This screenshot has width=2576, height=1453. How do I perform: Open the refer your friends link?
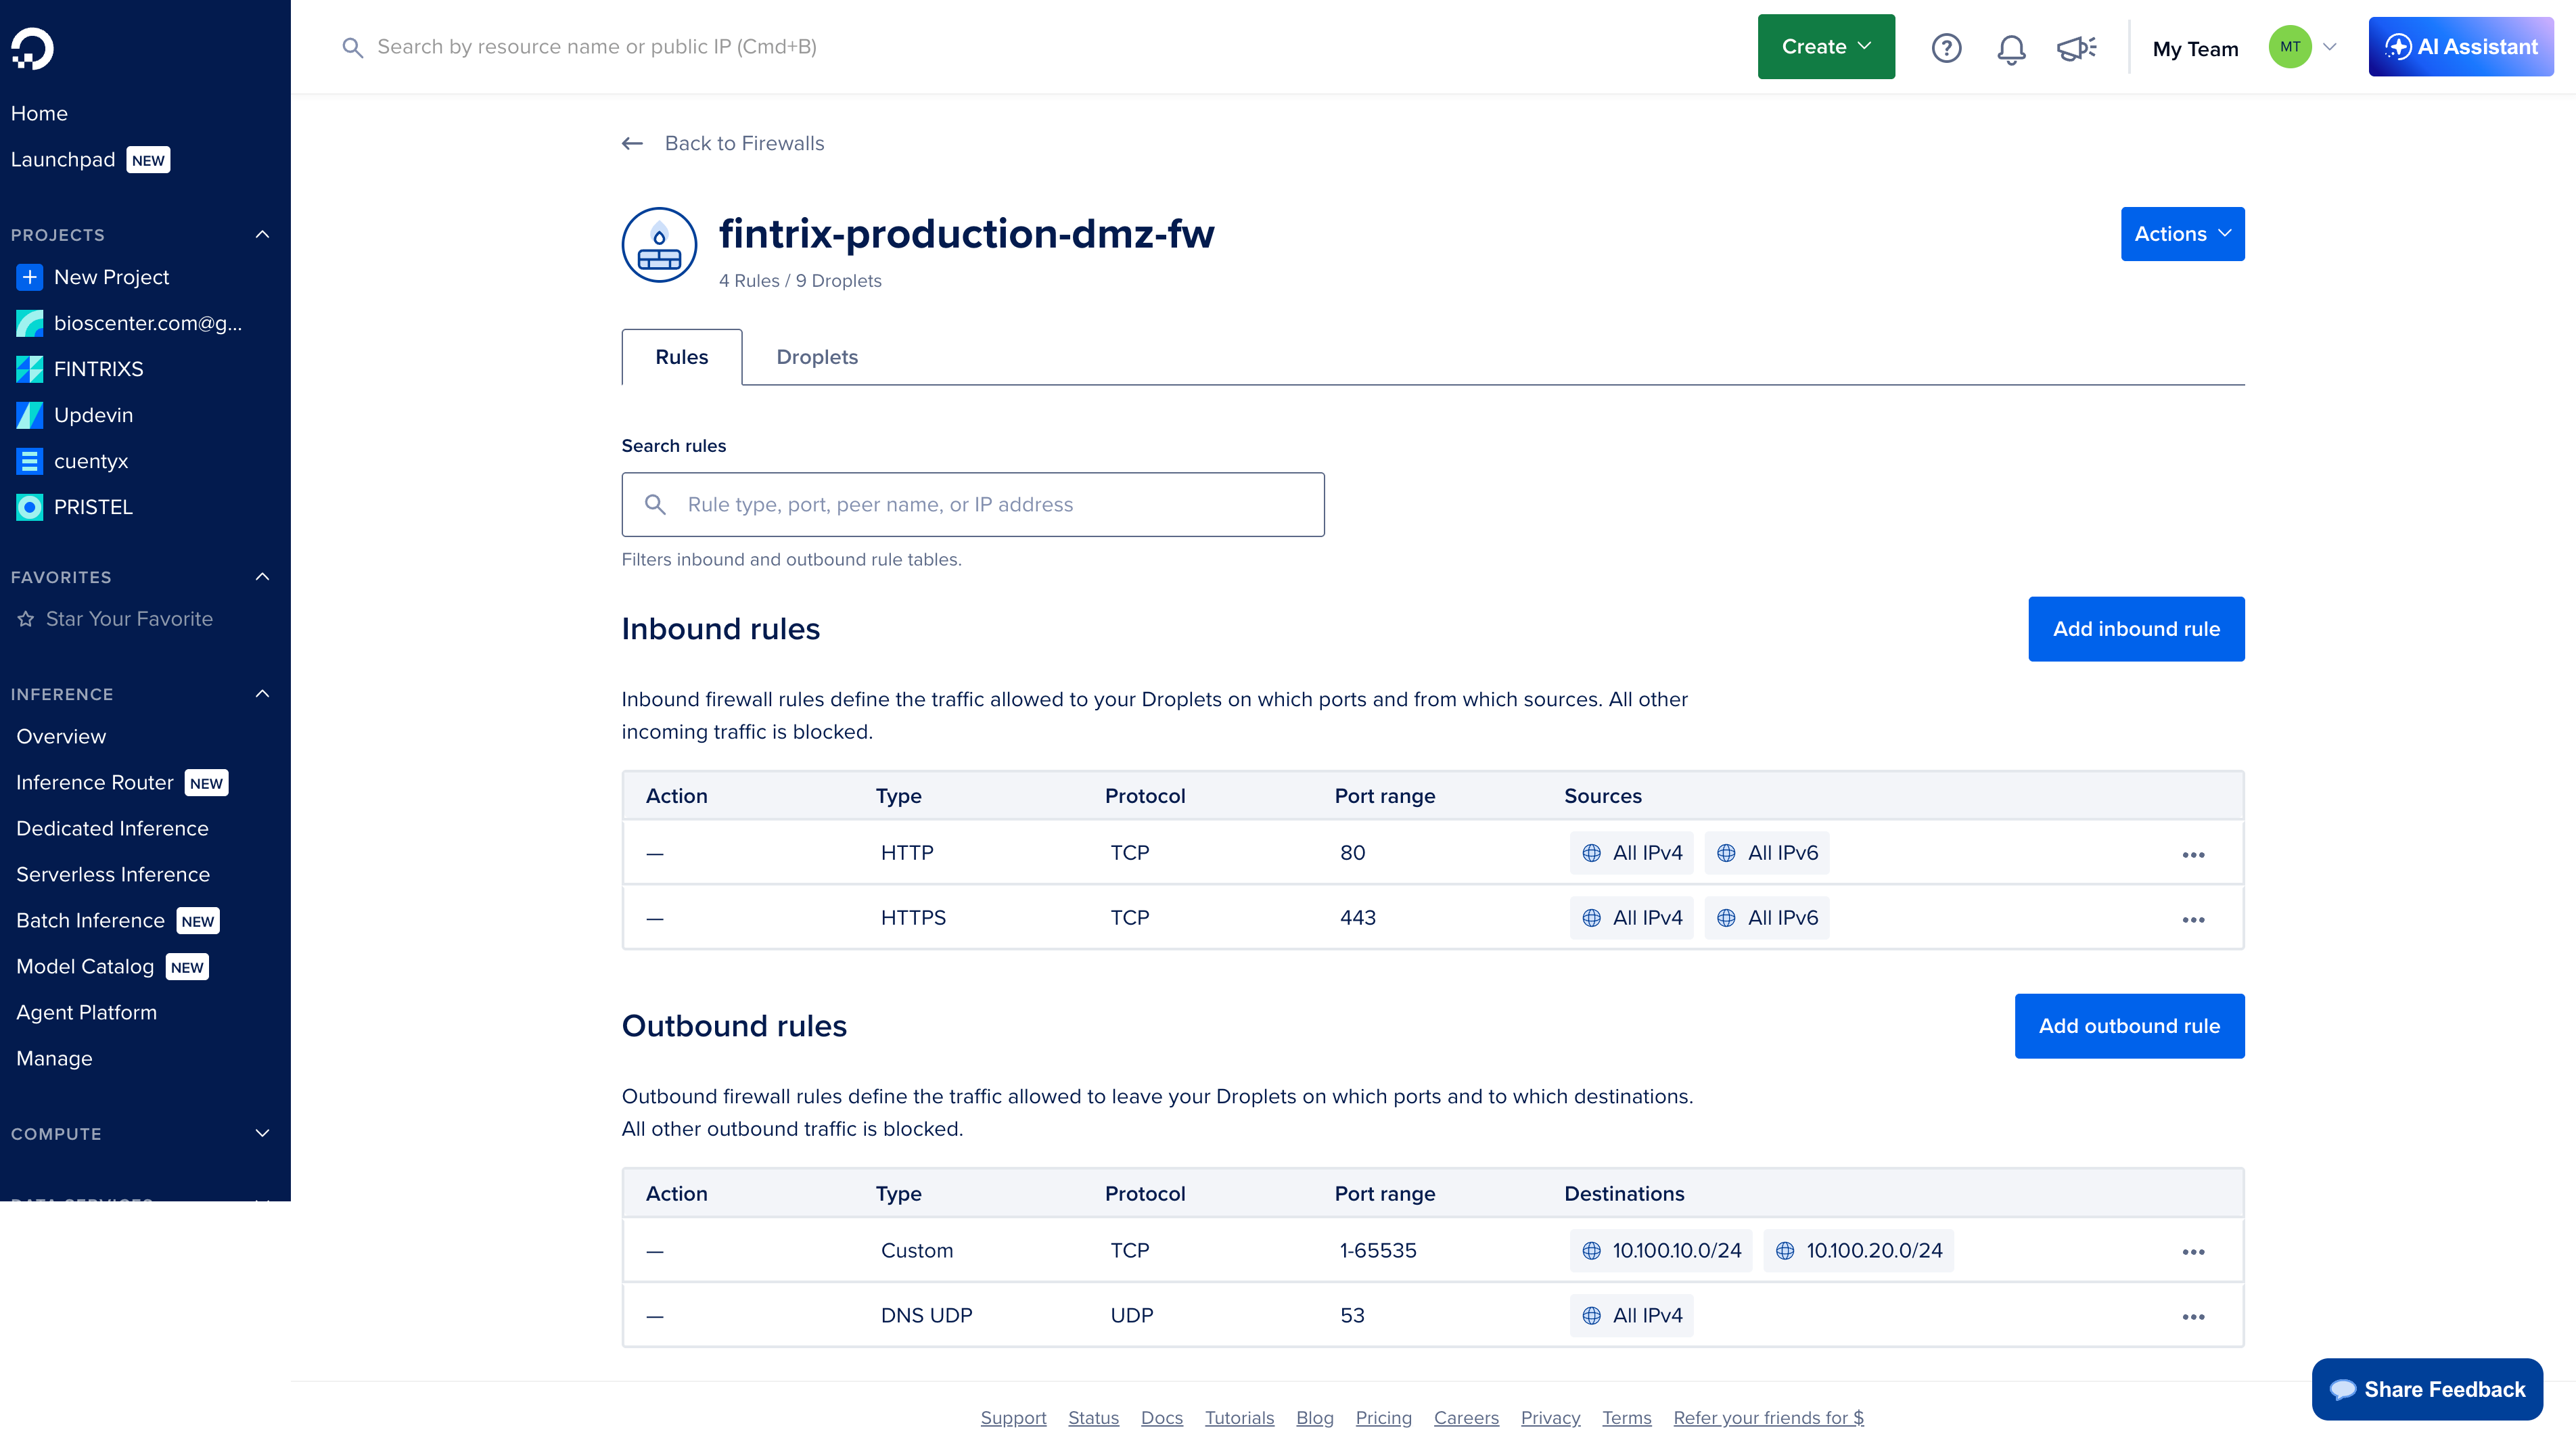coord(1768,1417)
